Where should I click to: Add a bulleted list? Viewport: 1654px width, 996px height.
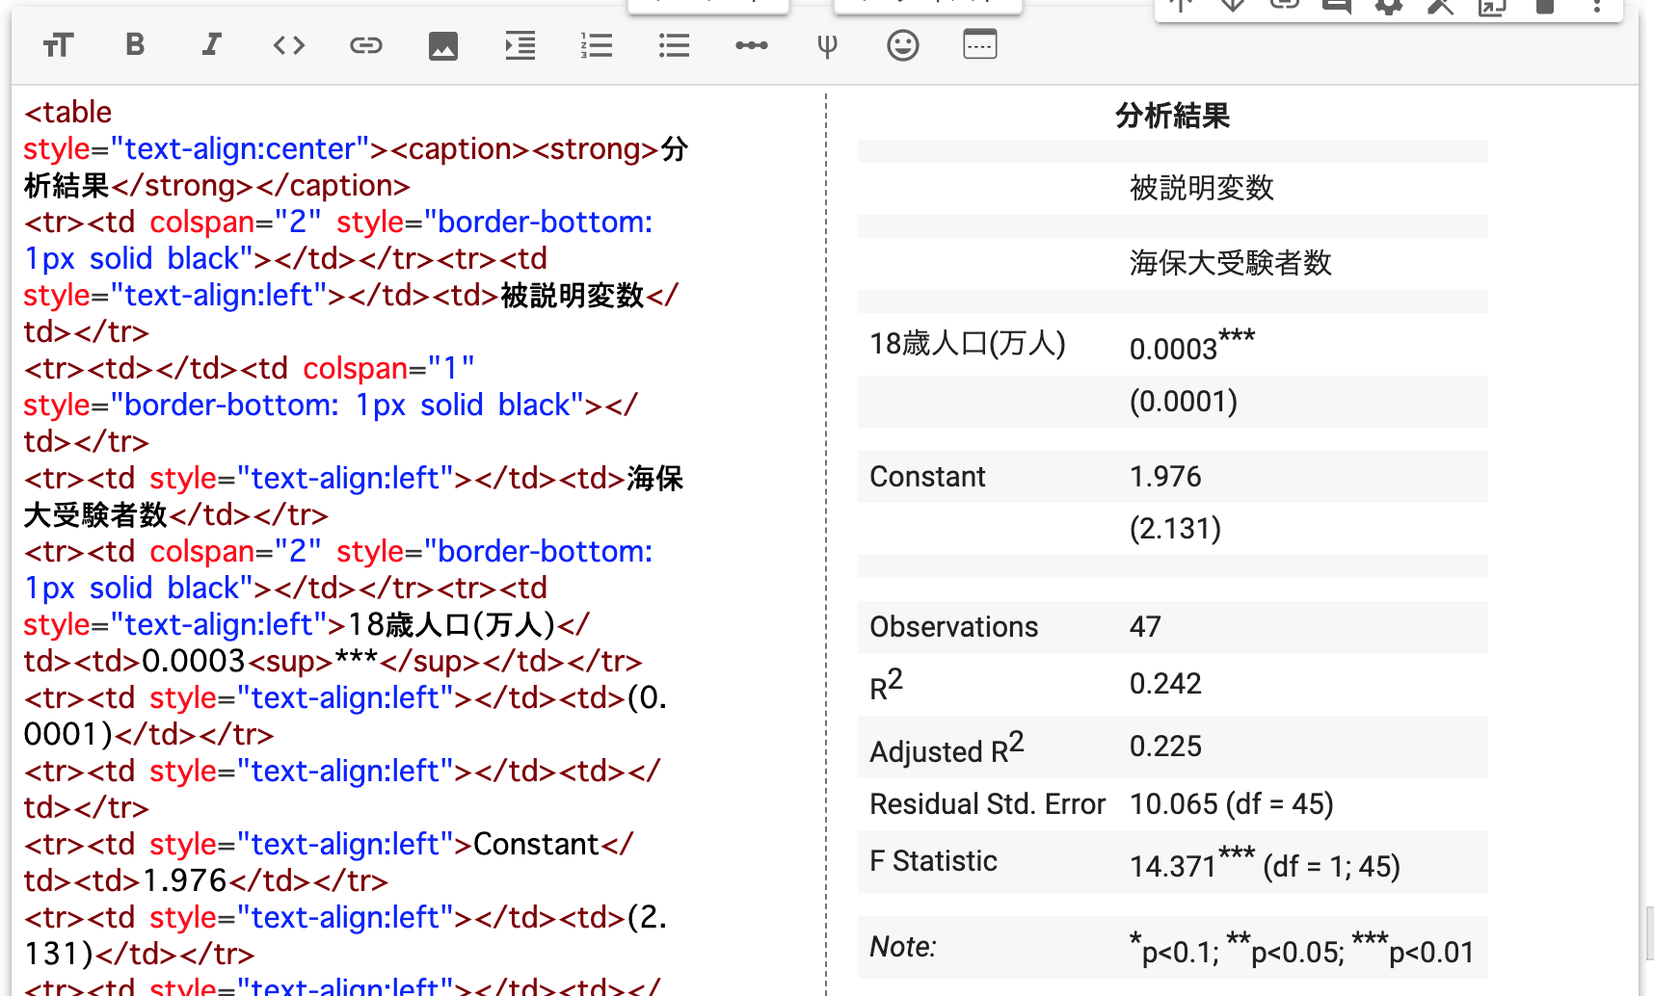pos(674,45)
